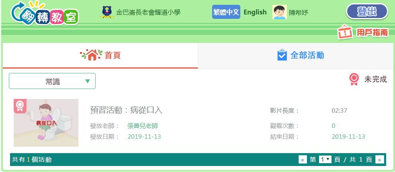Select the 首頁 tab
This screenshot has height=172, width=395.
pyautogui.click(x=100, y=56)
